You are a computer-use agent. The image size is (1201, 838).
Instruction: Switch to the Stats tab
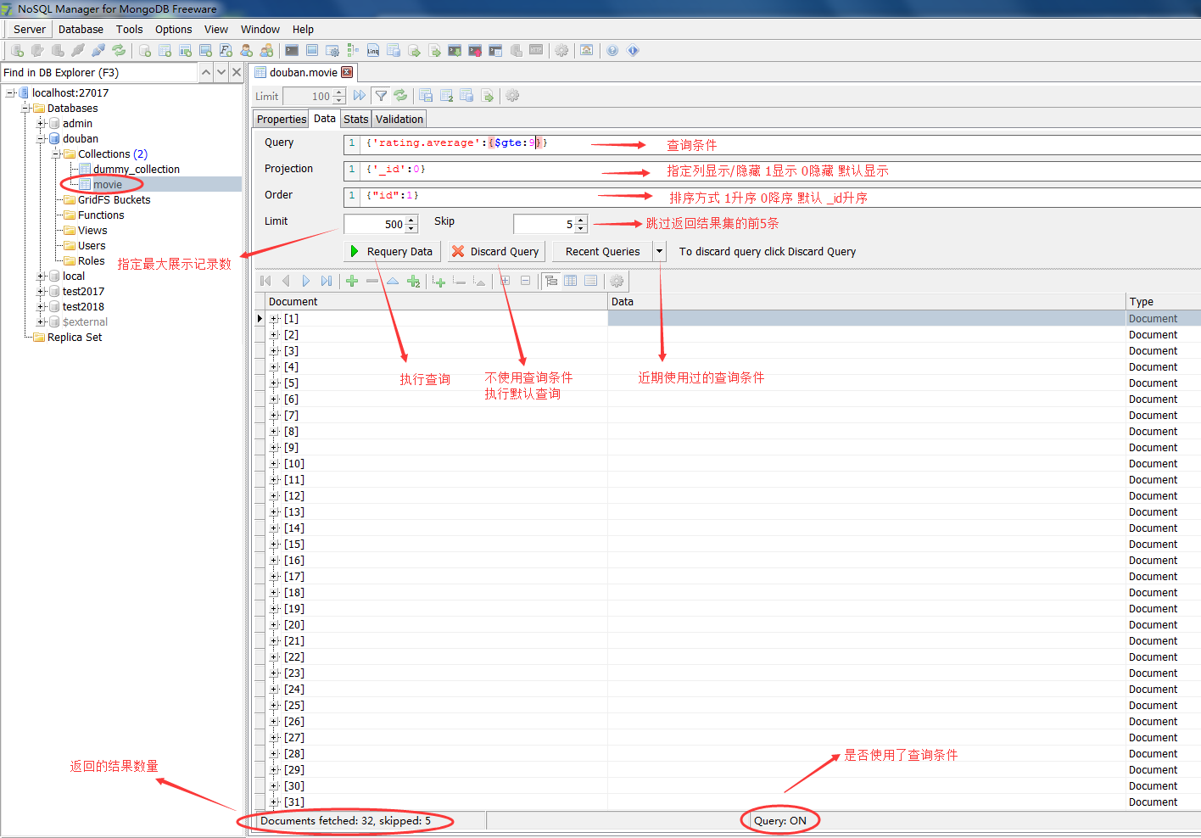(x=355, y=119)
